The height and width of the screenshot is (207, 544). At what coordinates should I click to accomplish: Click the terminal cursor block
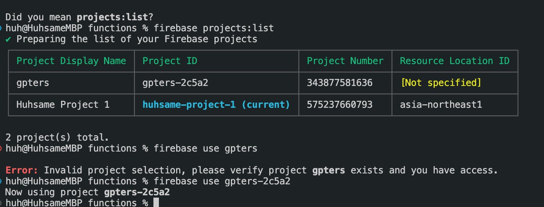156,203
